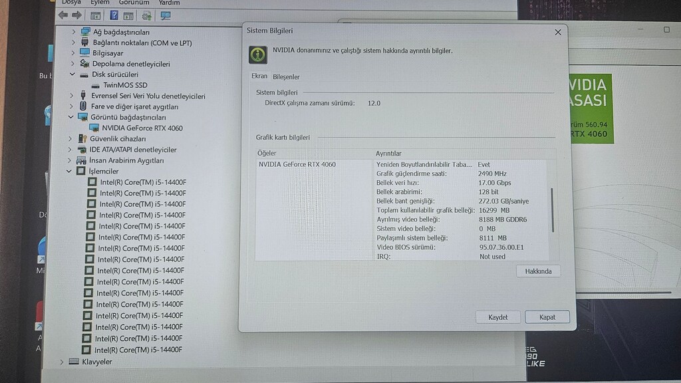Click the properties pane icon after Help
681x383 pixels.
click(x=128, y=16)
